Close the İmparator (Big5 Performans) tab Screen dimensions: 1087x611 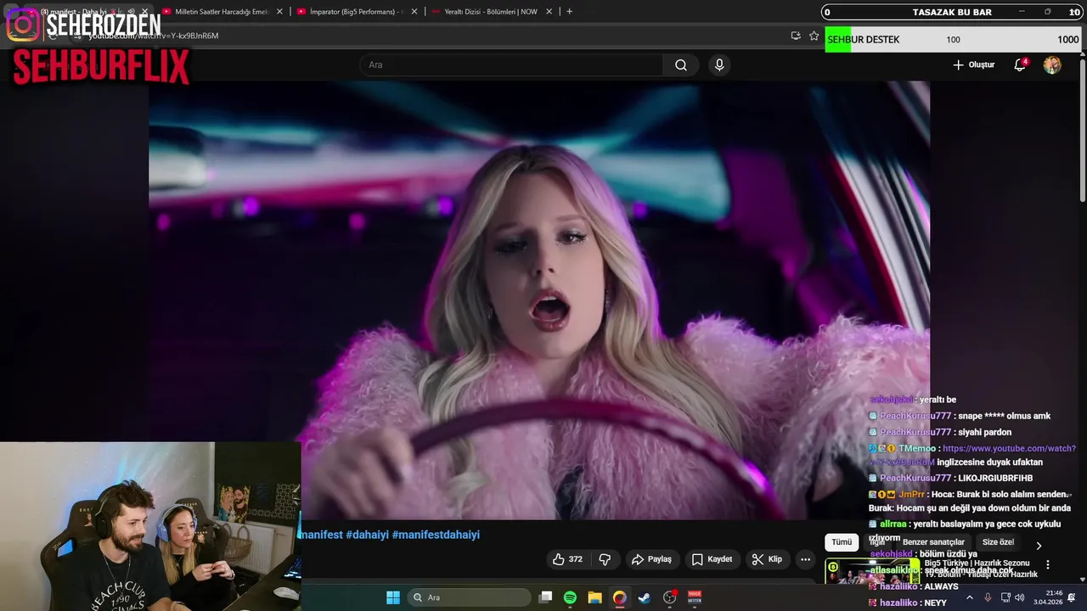click(x=414, y=12)
